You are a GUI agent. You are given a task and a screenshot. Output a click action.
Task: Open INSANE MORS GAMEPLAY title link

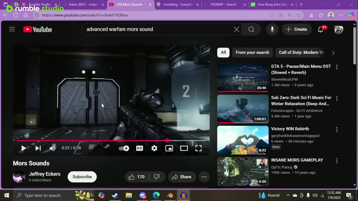297,160
